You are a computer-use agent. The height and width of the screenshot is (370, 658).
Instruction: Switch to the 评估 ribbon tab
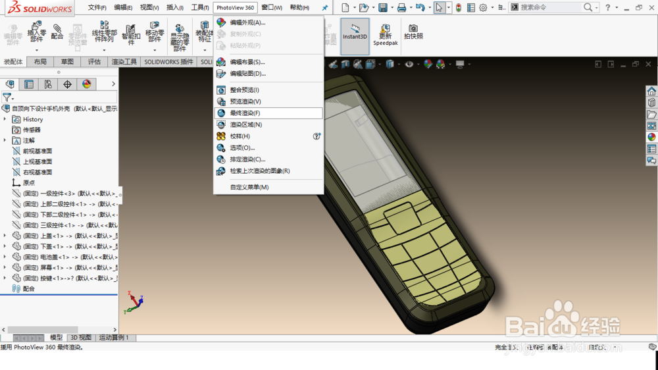[x=94, y=62]
